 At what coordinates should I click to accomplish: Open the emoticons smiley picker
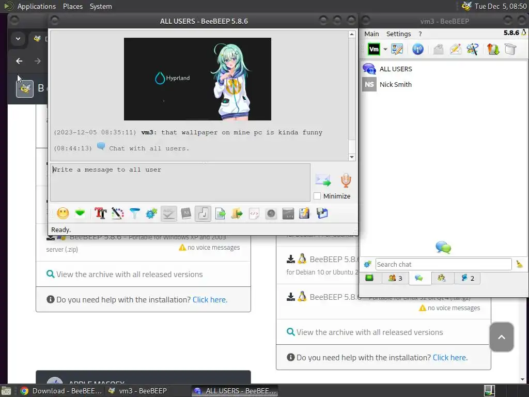pos(63,213)
